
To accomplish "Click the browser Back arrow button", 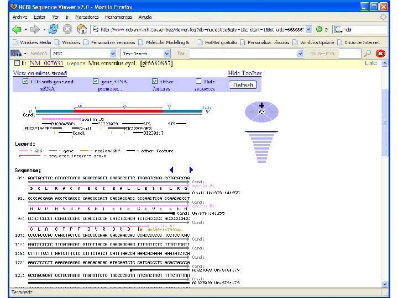I will 16,29.
